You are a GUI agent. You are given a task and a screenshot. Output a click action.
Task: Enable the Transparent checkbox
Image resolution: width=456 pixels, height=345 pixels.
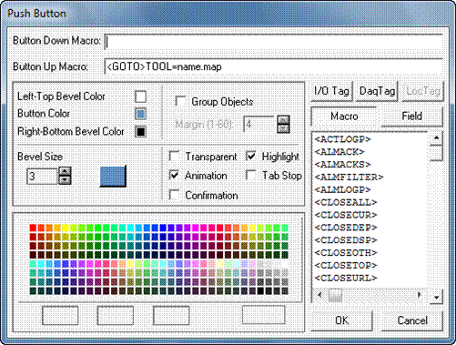coord(174,157)
